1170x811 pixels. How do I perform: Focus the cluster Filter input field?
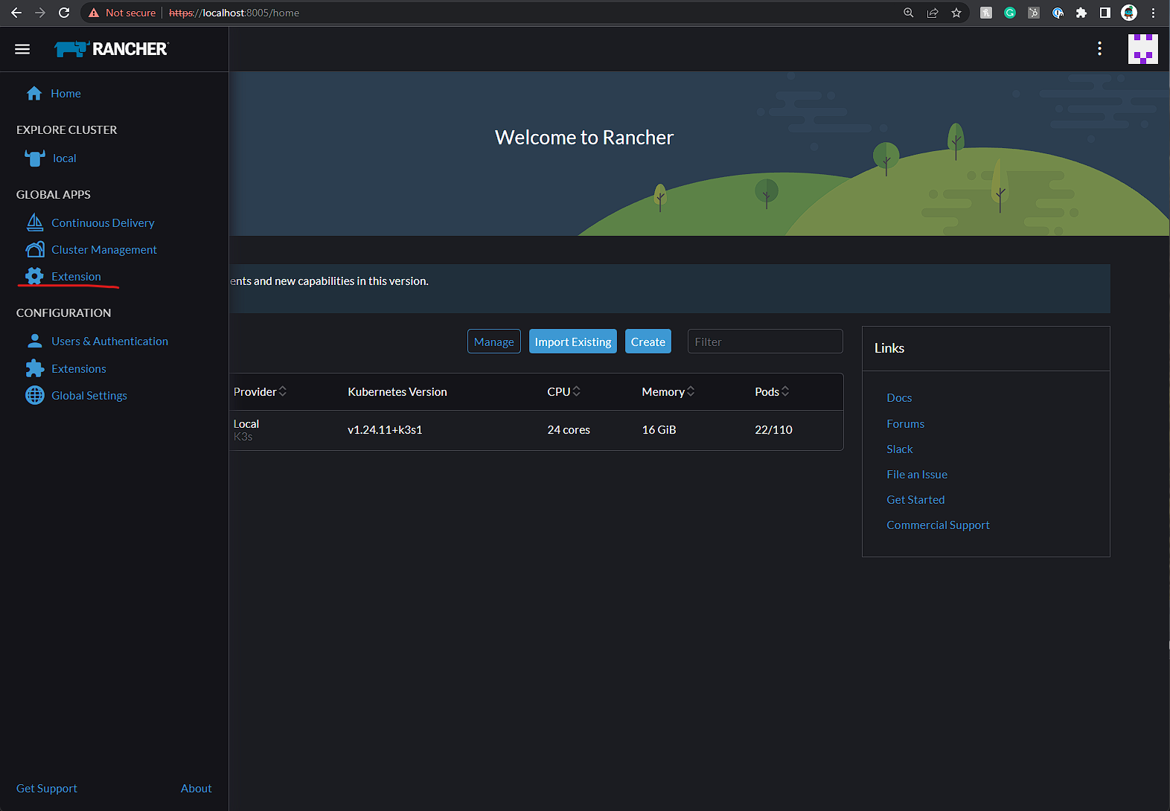pyautogui.click(x=765, y=342)
